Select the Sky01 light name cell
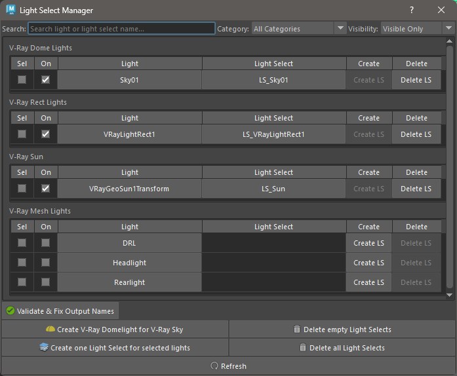Image resolution: width=457 pixels, height=376 pixels. (129, 80)
